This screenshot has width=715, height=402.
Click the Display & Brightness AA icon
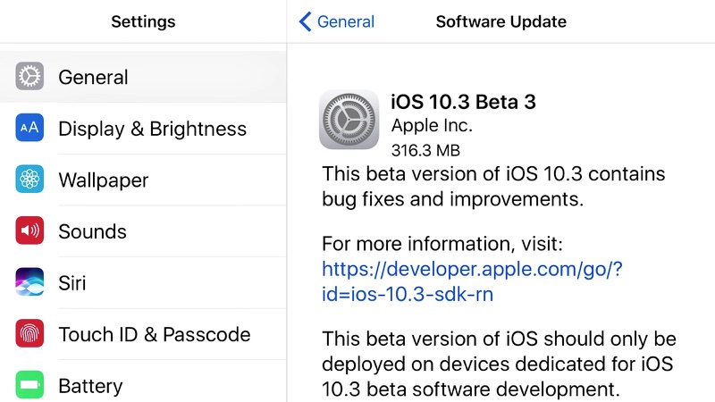(29, 129)
